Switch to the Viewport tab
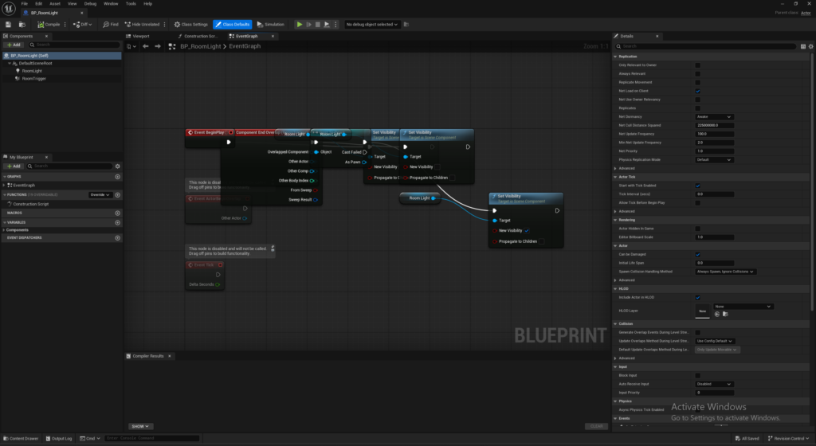816x446 pixels. point(139,37)
